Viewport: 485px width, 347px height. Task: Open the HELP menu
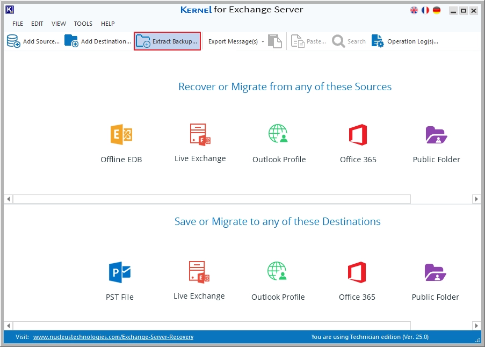pos(107,24)
